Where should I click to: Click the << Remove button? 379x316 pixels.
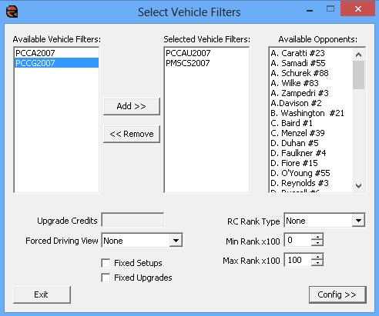[x=132, y=134]
